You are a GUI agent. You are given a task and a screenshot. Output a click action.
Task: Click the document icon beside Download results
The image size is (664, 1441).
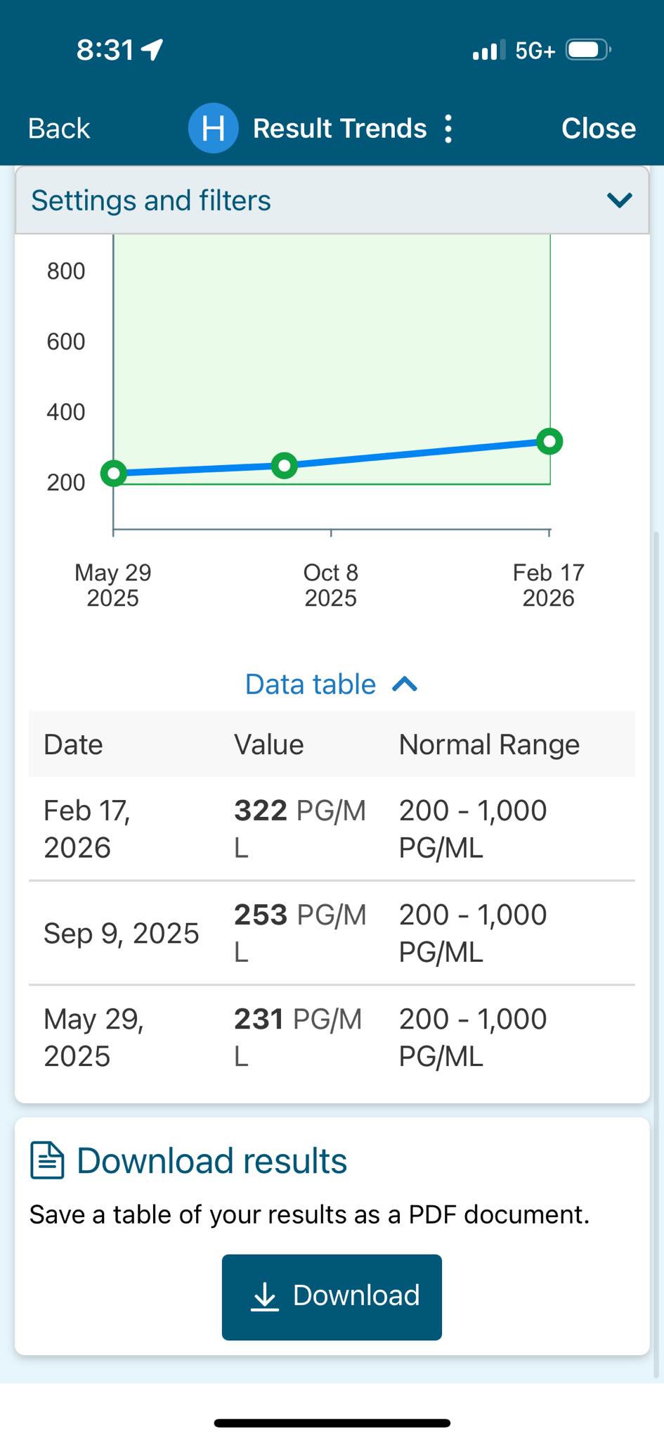[x=47, y=1161]
